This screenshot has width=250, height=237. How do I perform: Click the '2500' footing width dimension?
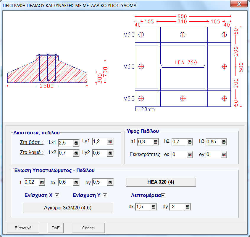pyautogui.click(x=47, y=86)
